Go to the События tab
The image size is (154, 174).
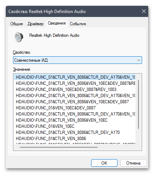(x=78, y=24)
